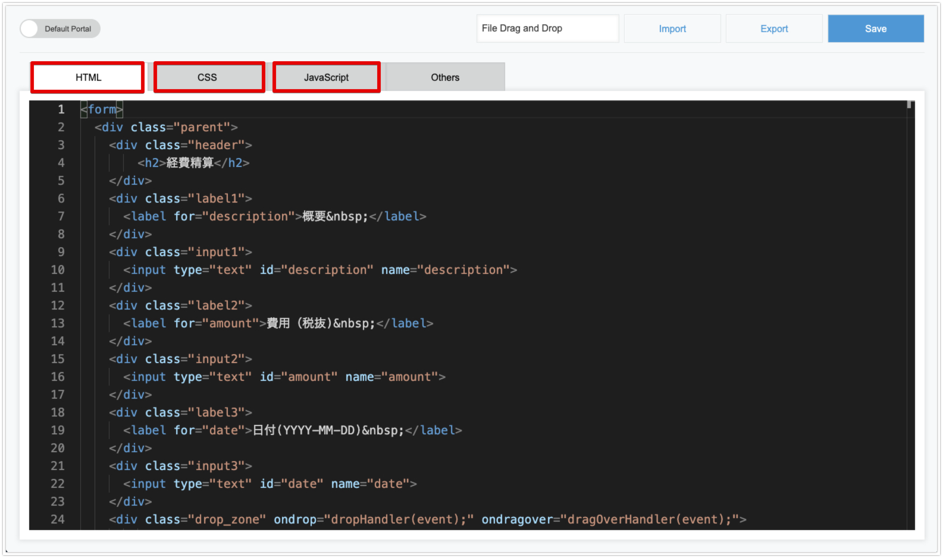The height and width of the screenshot is (558, 943).
Task: Click the div class="label3" line
Action: (180, 412)
